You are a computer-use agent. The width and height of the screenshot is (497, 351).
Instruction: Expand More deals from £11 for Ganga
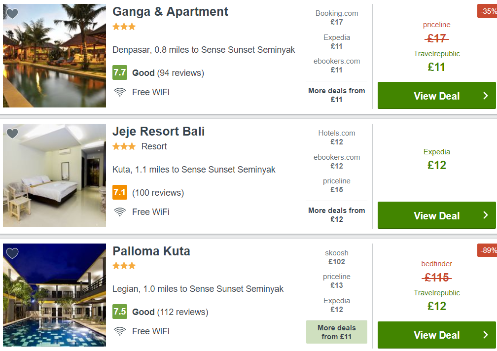point(337,95)
